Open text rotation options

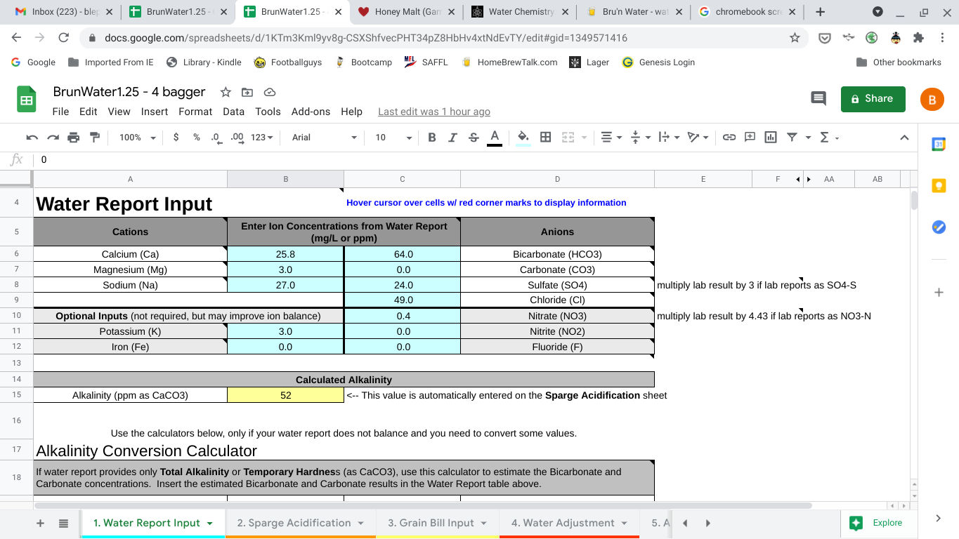tap(698, 138)
